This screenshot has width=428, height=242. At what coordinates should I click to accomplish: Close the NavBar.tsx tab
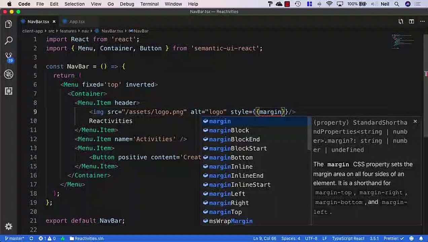tap(54, 22)
